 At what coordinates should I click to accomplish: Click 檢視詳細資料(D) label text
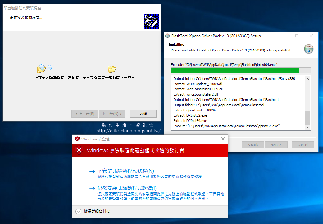tap(98, 211)
